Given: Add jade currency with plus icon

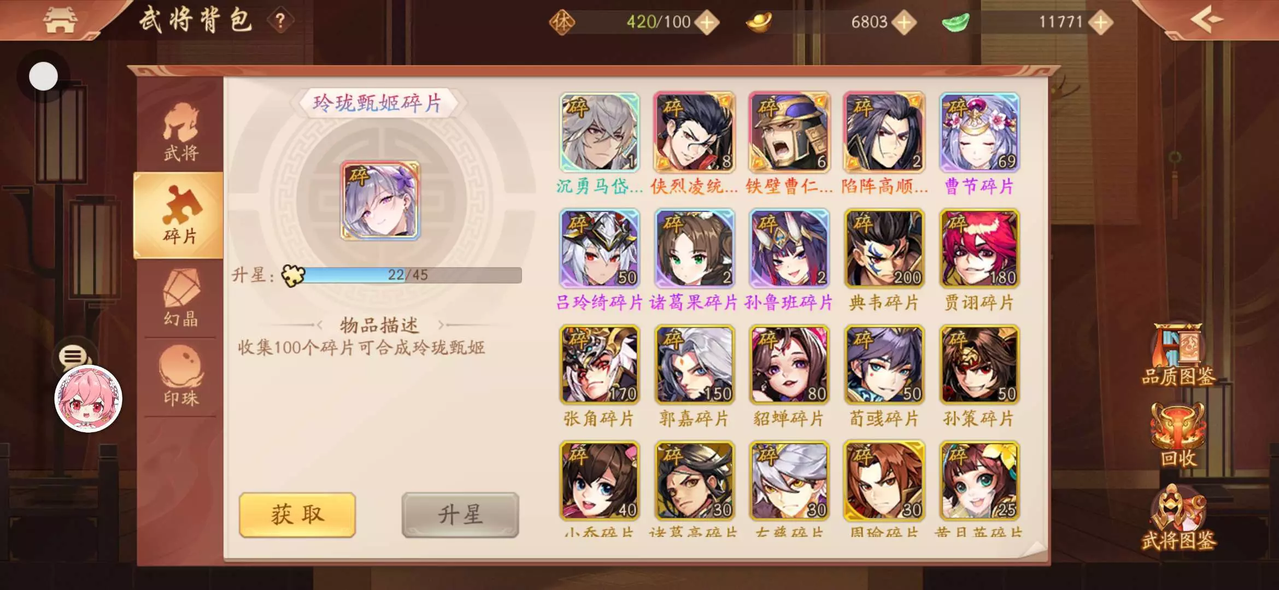Looking at the screenshot, I should click(x=1100, y=22).
